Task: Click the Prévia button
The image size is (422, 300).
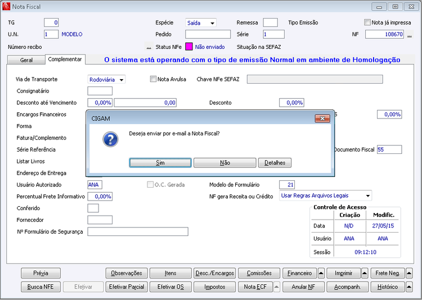Action: pyautogui.click(x=41, y=273)
